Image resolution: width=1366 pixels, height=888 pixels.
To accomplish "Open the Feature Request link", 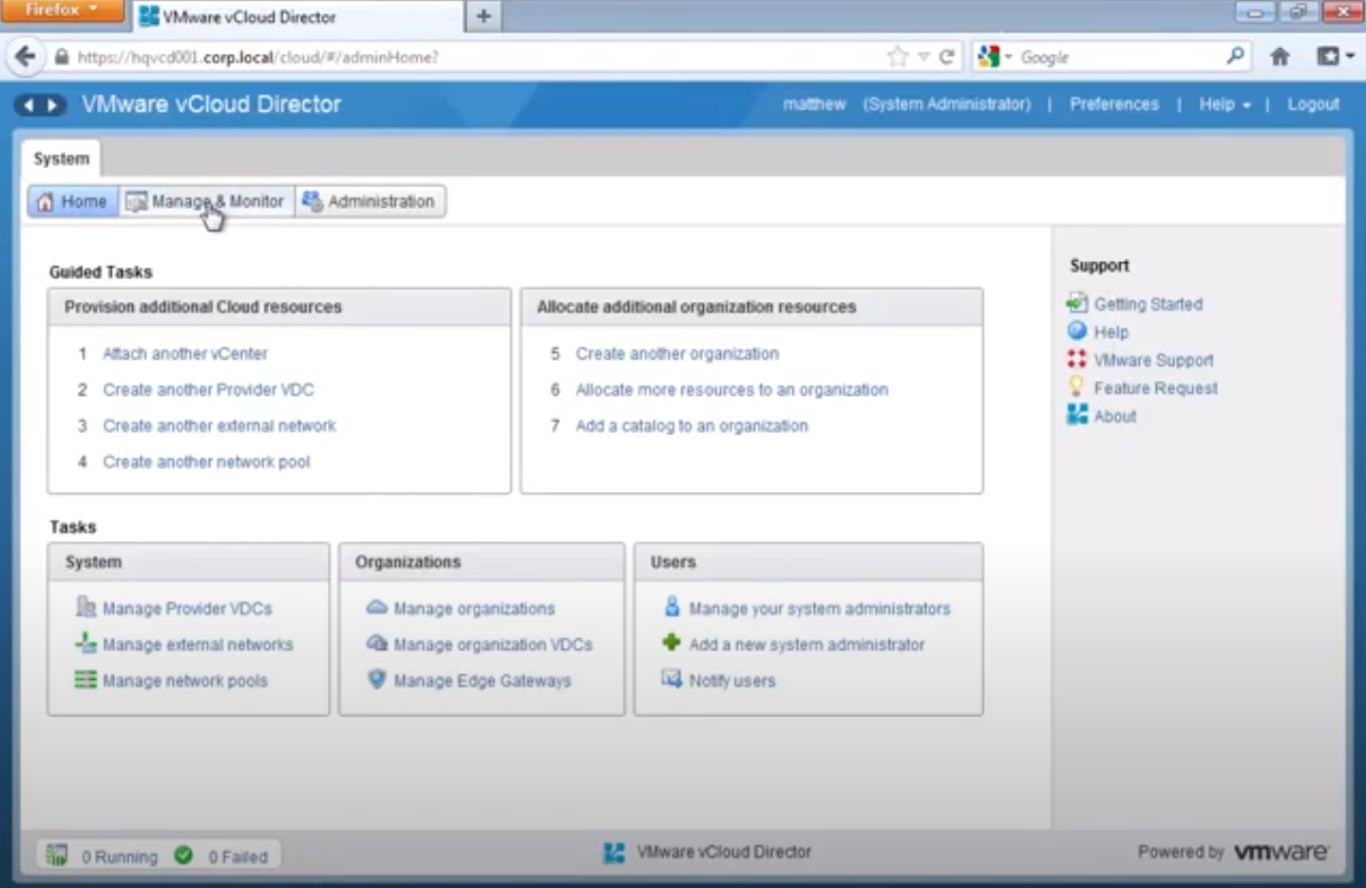I will [x=1155, y=388].
